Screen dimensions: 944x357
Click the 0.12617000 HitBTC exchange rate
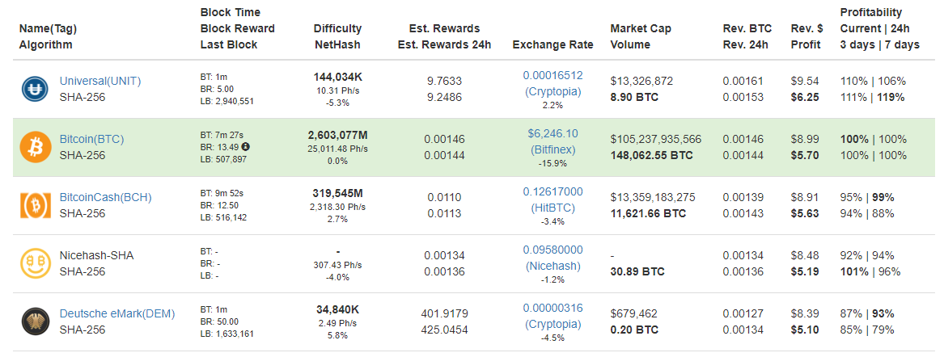click(x=552, y=200)
